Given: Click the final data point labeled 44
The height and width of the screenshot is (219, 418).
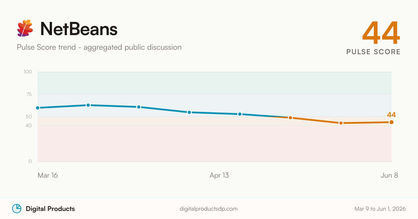Looking at the screenshot, I should pos(392,122).
